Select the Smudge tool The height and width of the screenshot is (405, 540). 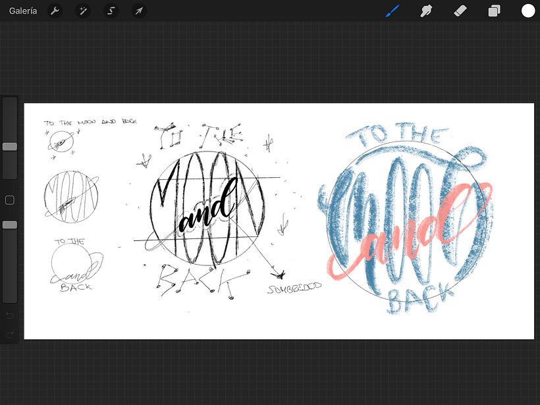click(x=426, y=11)
